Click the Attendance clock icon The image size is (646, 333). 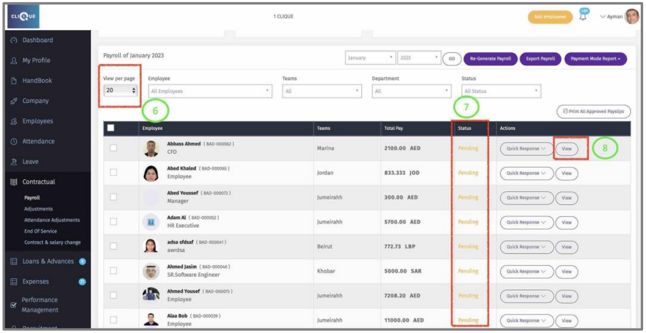pos(14,142)
